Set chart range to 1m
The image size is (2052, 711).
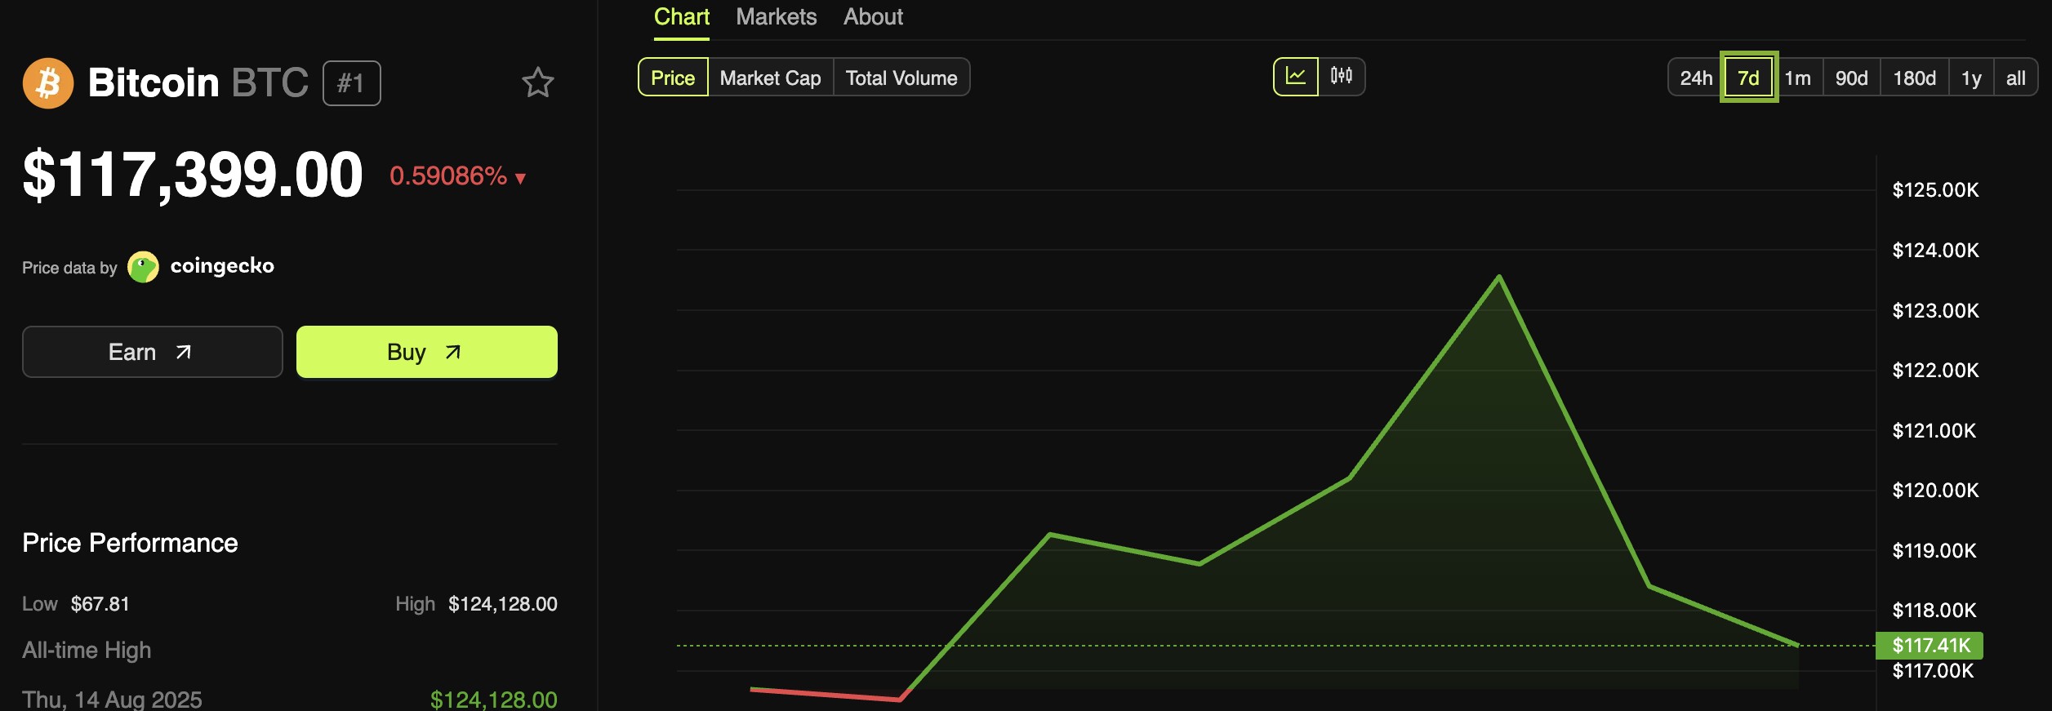click(1797, 78)
